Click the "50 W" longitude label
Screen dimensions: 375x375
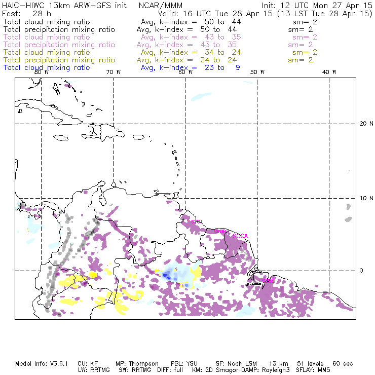[x=257, y=72]
